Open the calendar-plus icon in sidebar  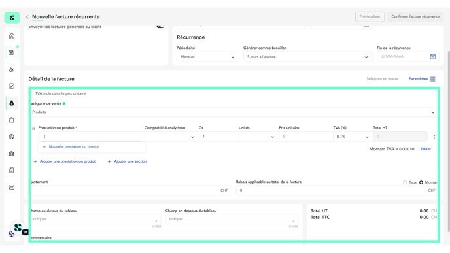coord(12,52)
